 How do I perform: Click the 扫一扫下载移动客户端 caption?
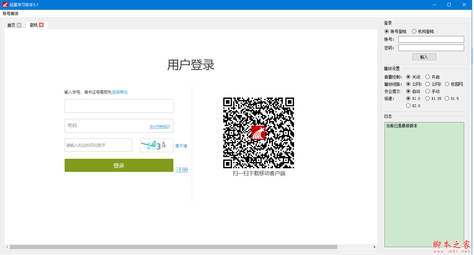(259, 173)
